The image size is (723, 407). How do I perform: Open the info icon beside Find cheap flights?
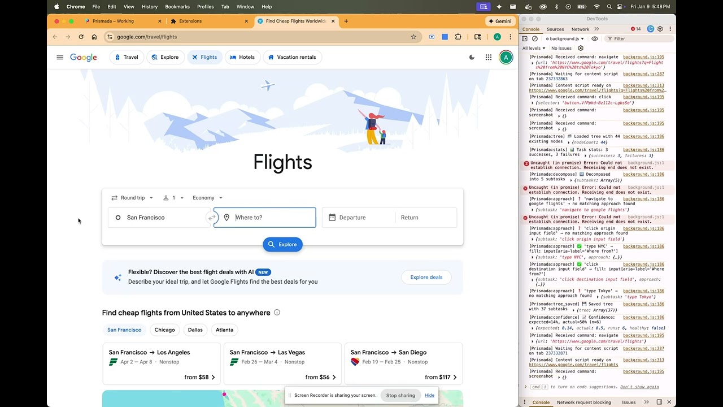tap(277, 313)
